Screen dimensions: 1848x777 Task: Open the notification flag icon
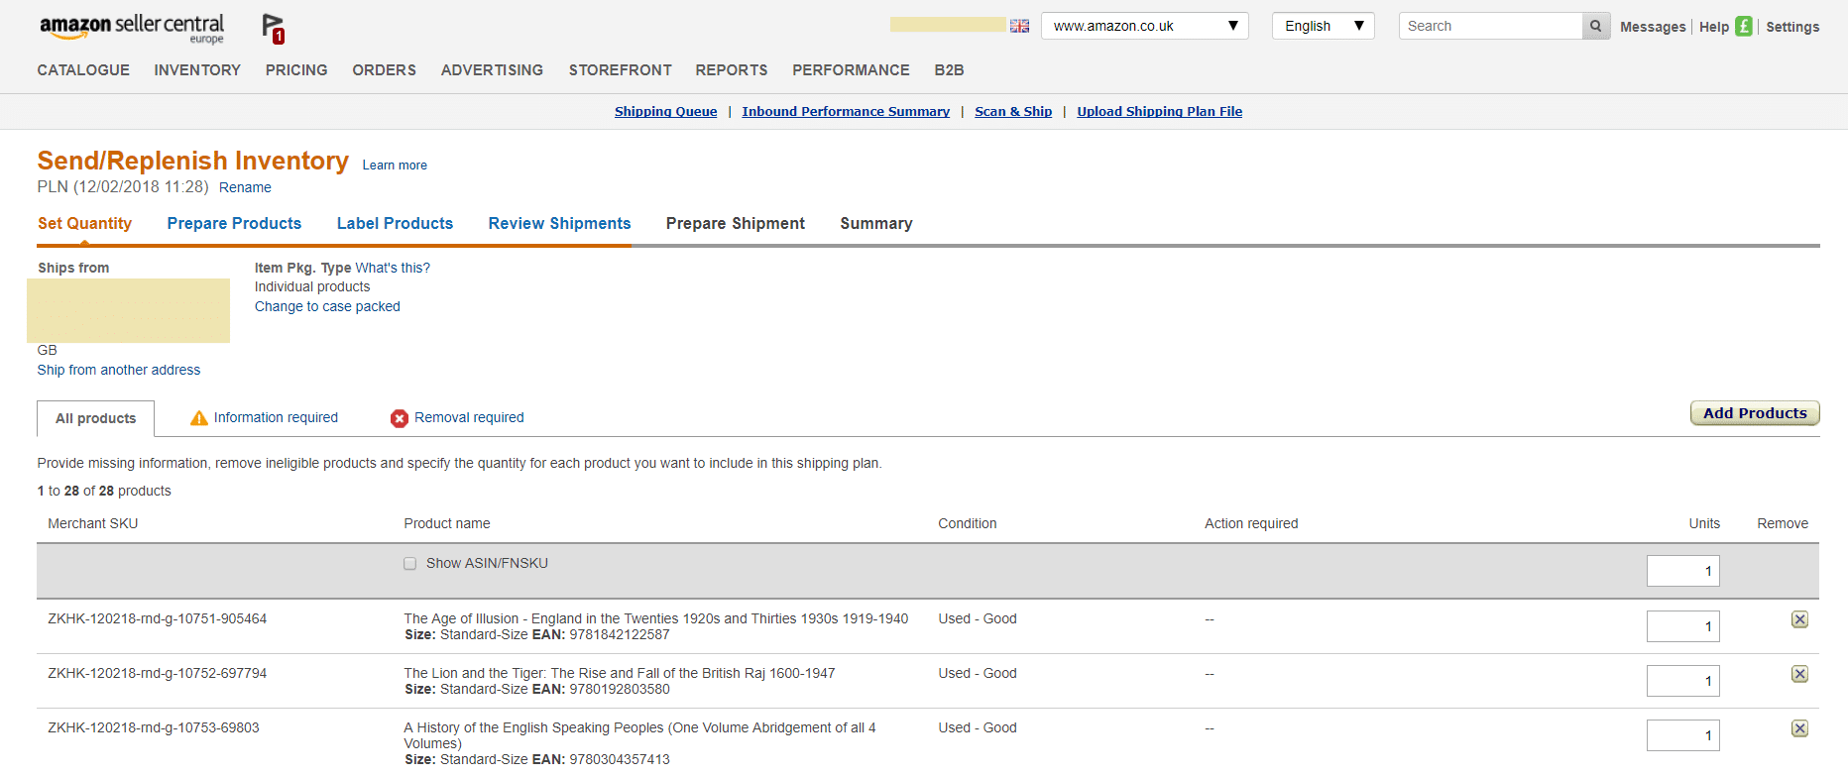(x=273, y=29)
